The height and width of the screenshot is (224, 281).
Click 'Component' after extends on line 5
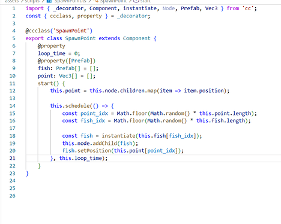pos(136,38)
